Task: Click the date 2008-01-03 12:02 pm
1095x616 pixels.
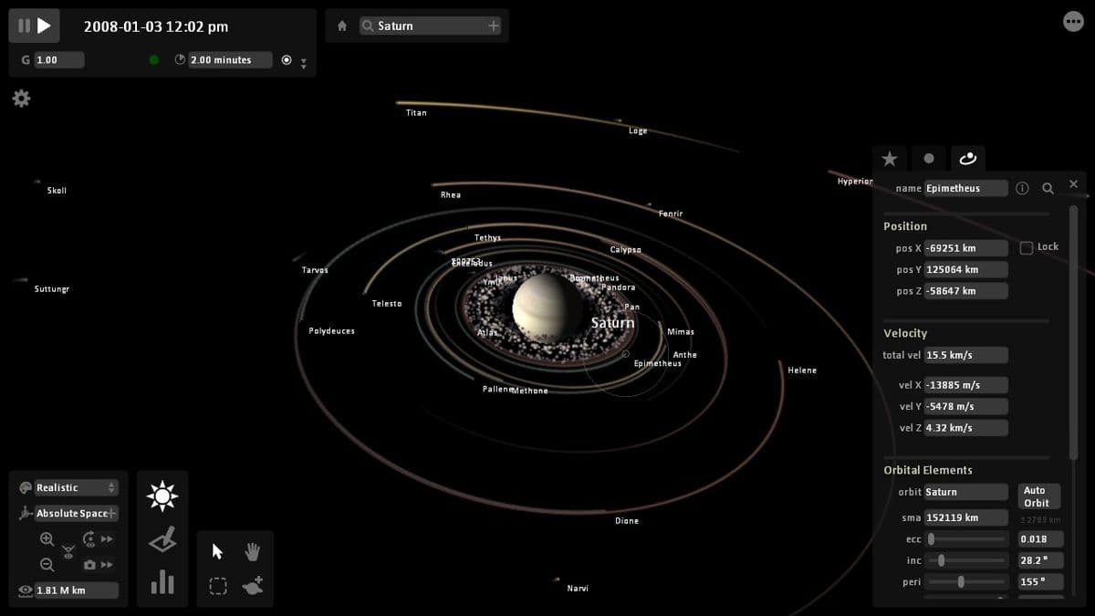Action: pos(156,26)
